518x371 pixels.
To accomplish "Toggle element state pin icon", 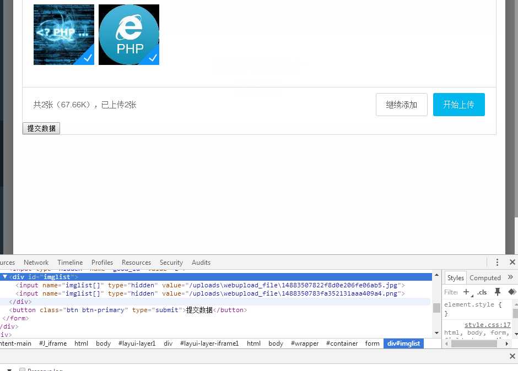I will click(x=498, y=292).
